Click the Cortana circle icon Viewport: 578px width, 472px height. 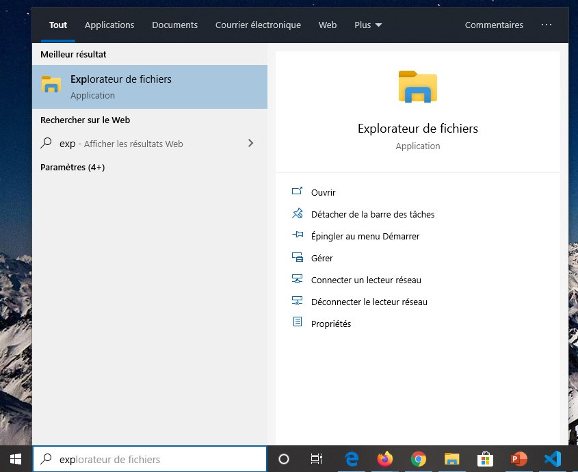pyautogui.click(x=283, y=459)
